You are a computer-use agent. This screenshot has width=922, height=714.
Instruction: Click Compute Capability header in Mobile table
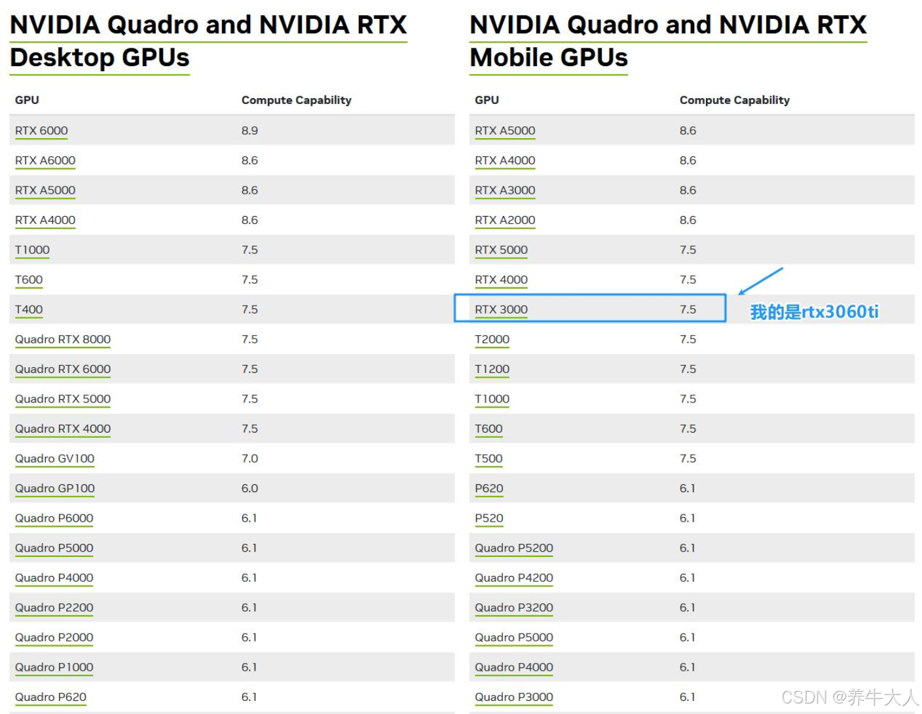tap(734, 99)
